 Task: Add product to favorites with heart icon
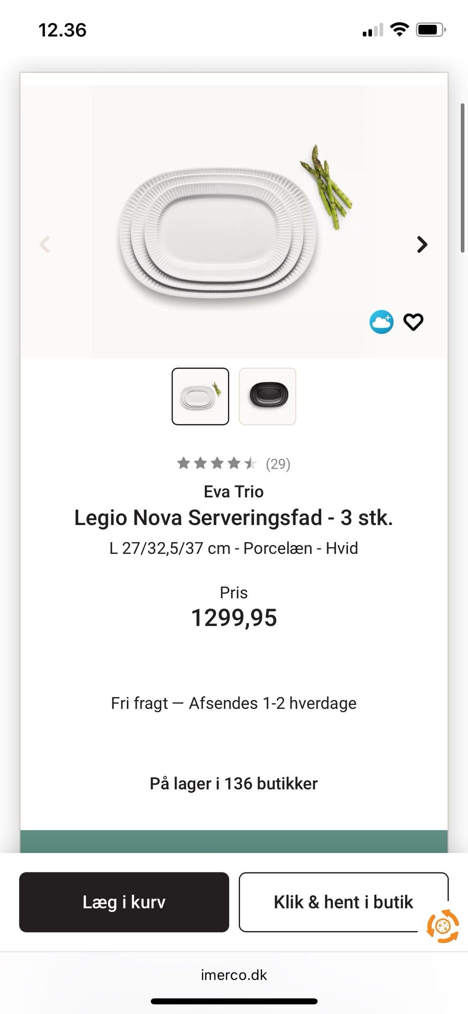coord(413,322)
